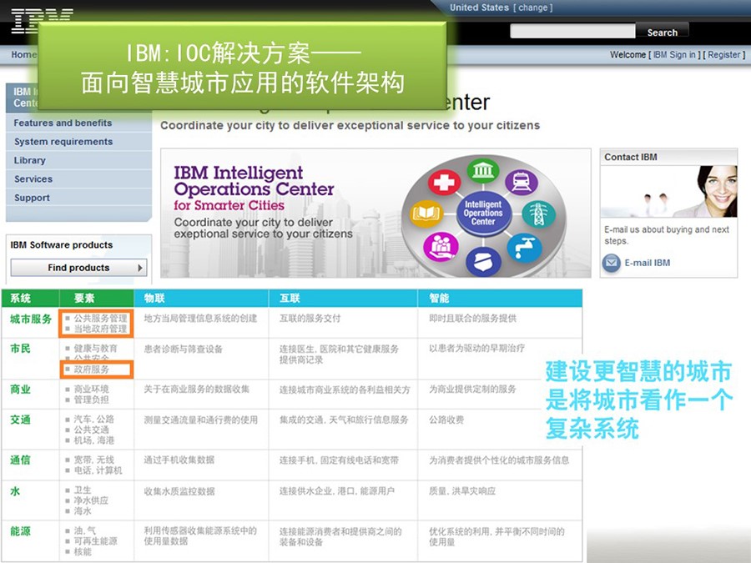751x563 pixels.
Task: Click the IBM Software products heading
Action: [x=61, y=245]
